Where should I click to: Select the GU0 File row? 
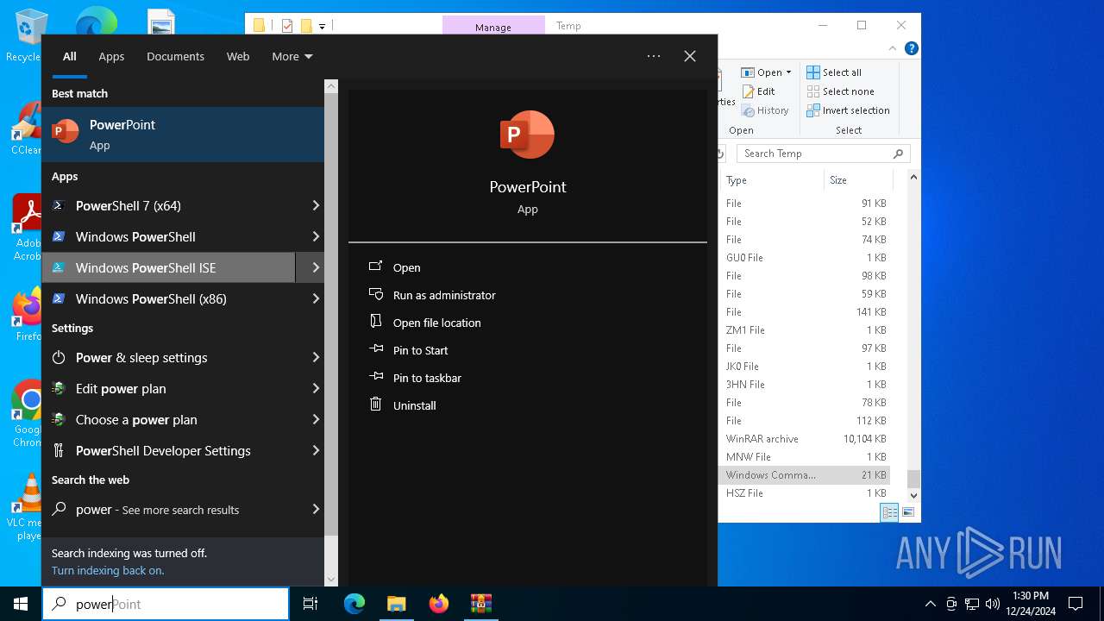(x=805, y=258)
